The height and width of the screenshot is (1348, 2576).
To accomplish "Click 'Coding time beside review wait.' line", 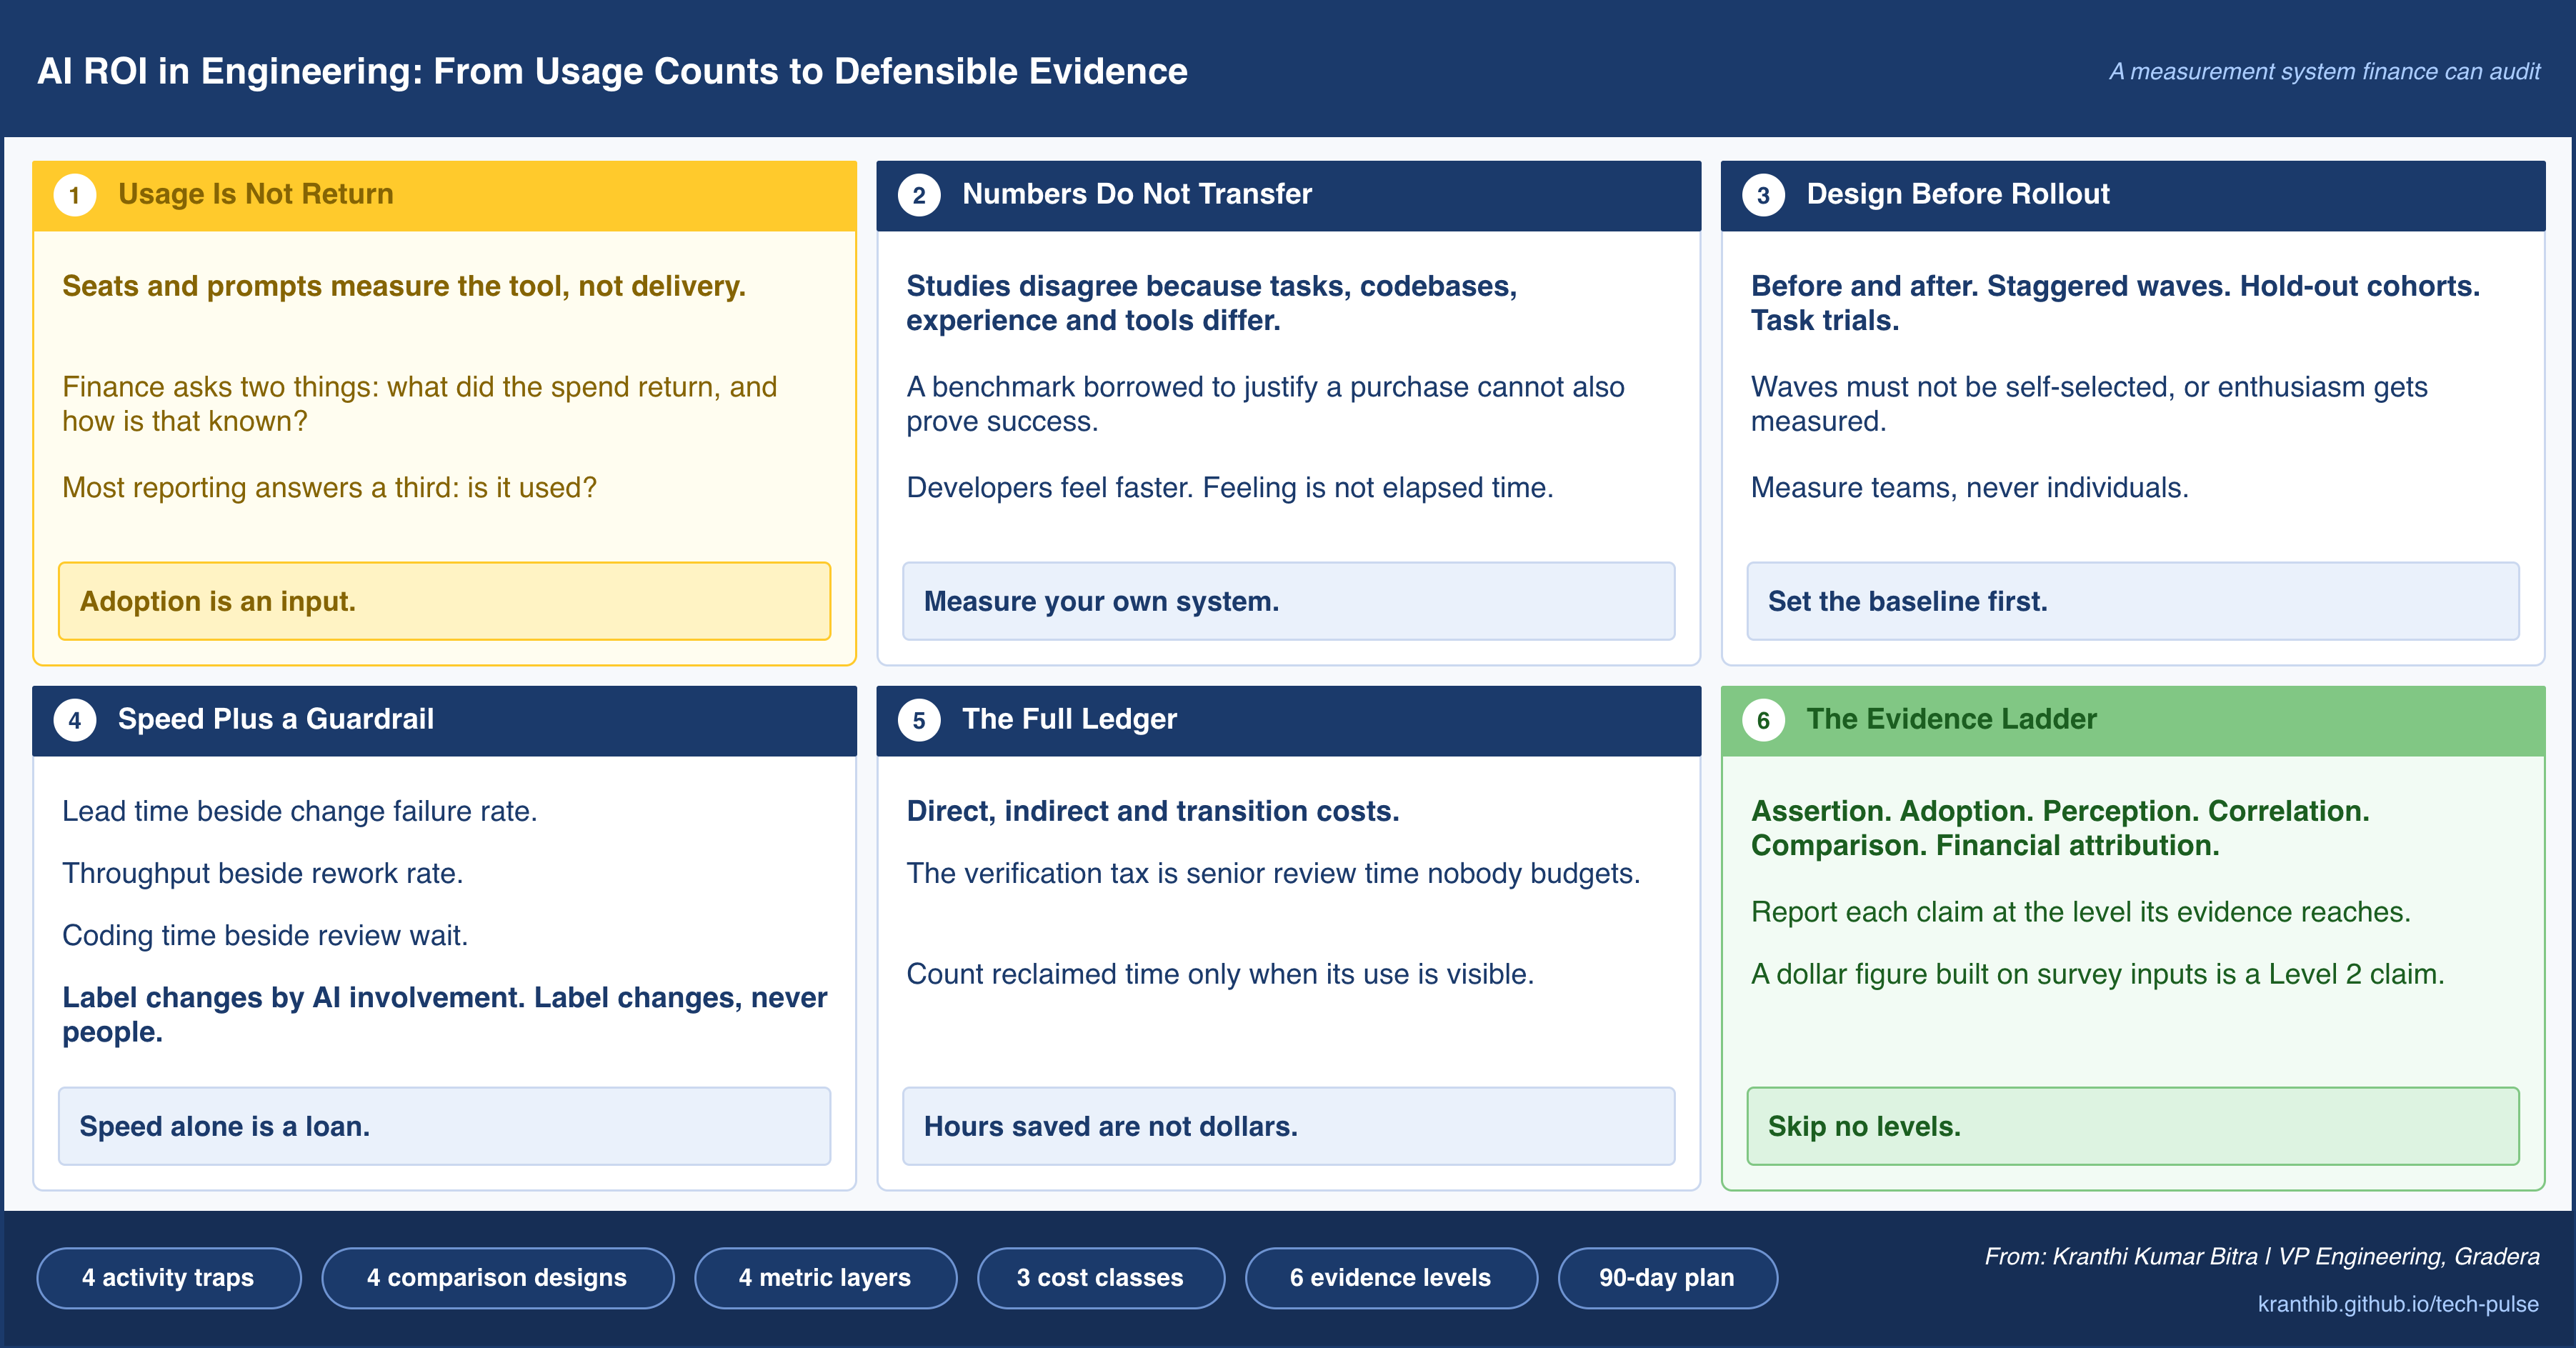I will tap(264, 936).
